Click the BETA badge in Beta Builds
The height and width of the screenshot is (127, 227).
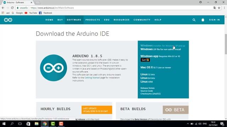click(176, 110)
